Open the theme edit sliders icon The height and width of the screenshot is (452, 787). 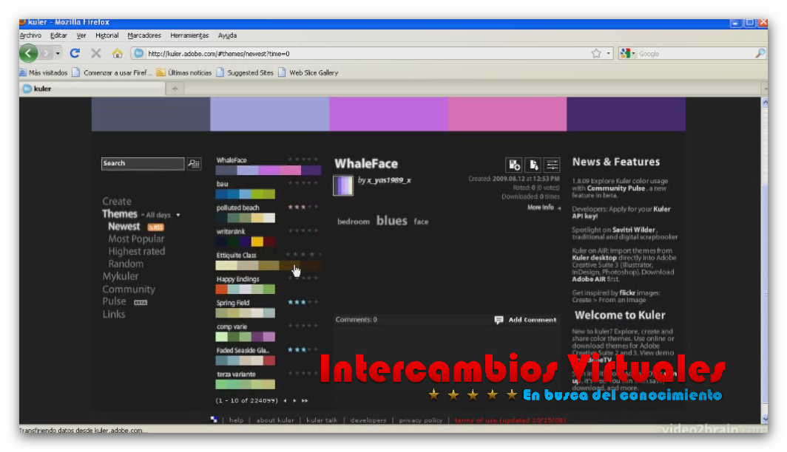552,165
